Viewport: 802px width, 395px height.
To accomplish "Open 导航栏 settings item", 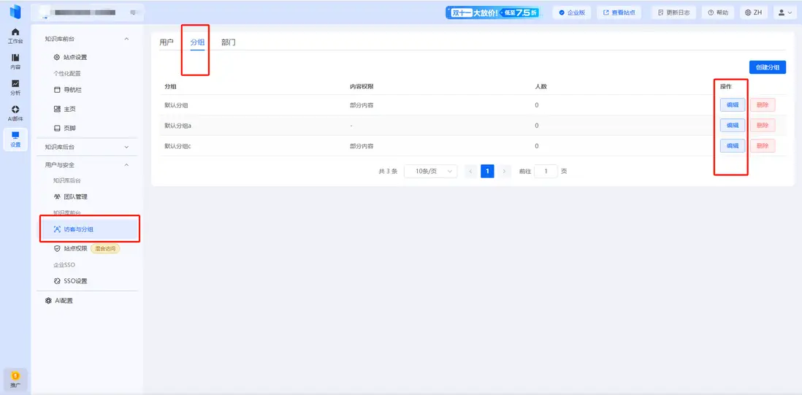I will coord(67,90).
